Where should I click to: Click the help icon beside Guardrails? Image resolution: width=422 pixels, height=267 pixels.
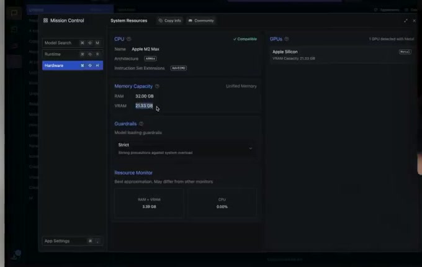pos(141,124)
